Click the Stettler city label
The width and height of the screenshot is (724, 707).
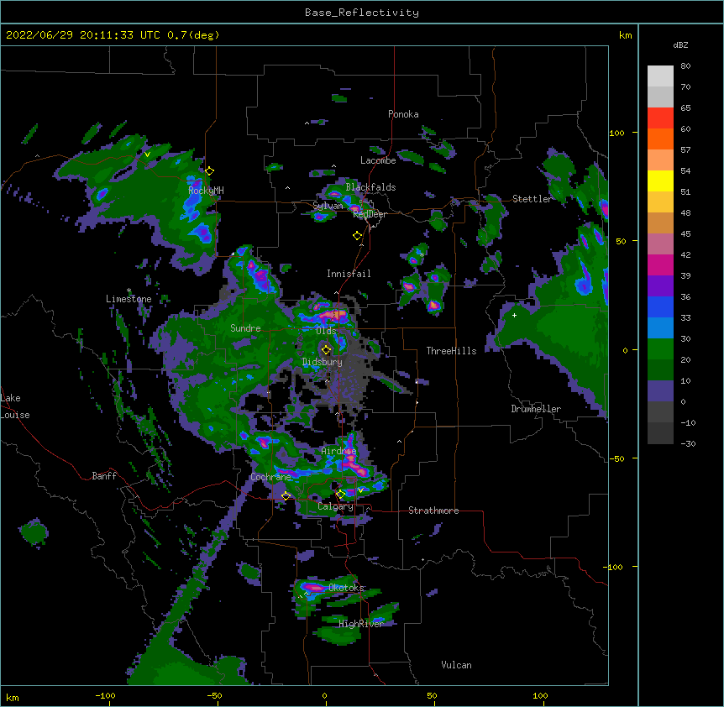pyautogui.click(x=532, y=199)
